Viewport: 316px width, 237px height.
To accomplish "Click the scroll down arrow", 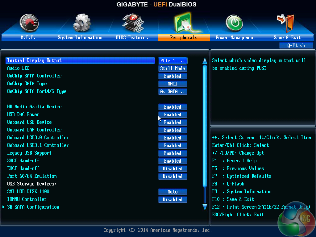I will coord(205,207).
